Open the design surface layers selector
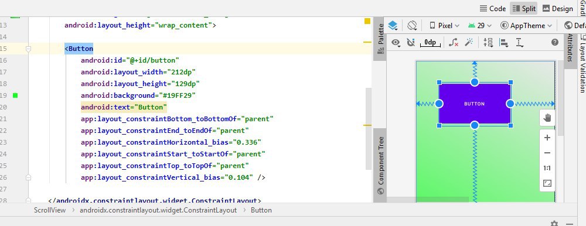The width and height of the screenshot is (586, 226). [x=393, y=25]
